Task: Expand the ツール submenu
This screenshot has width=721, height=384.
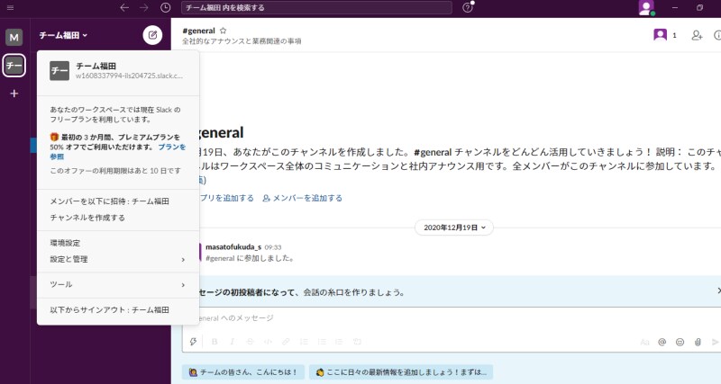Action: [x=118, y=284]
